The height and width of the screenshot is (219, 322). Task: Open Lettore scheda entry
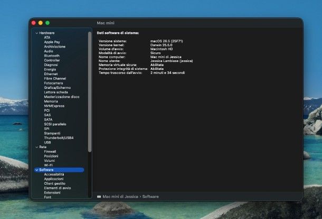click(x=56, y=92)
